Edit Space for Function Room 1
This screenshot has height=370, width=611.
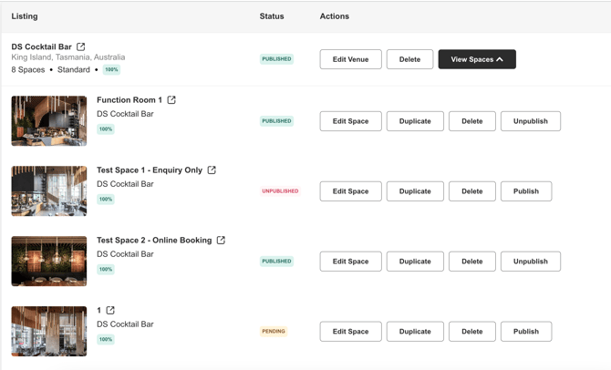tap(350, 121)
